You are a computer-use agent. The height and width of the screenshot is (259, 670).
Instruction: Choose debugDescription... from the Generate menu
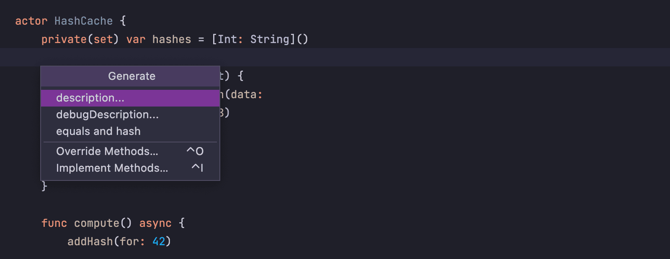[x=108, y=114]
